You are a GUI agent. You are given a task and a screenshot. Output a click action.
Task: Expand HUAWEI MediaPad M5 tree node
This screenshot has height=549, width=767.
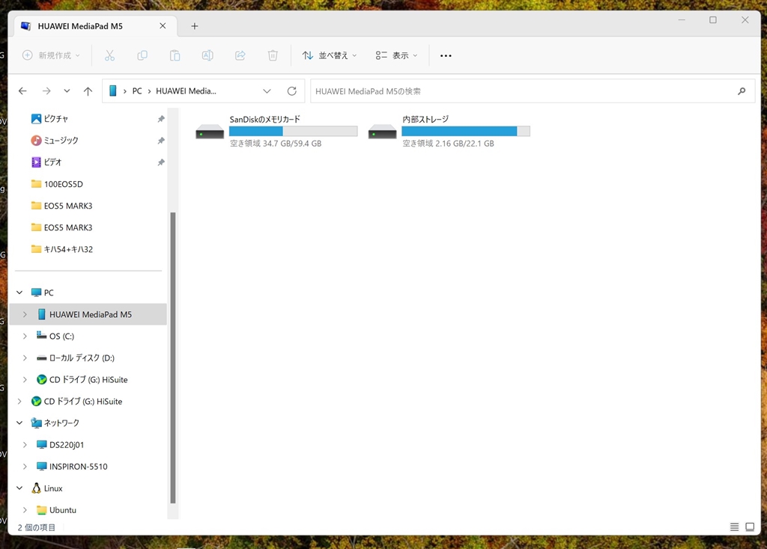(x=25, y=315)
